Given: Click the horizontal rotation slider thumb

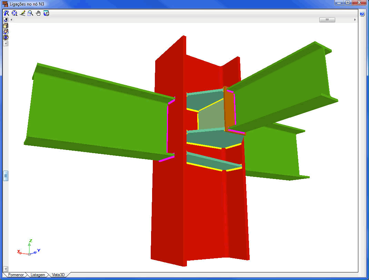Looking at the screenshot, I should click(x=327, y=20).
